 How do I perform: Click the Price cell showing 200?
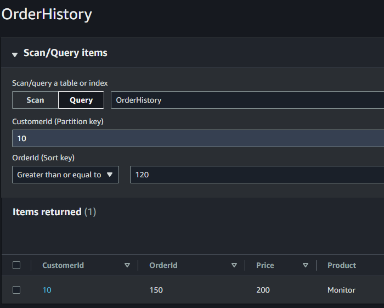263,290
